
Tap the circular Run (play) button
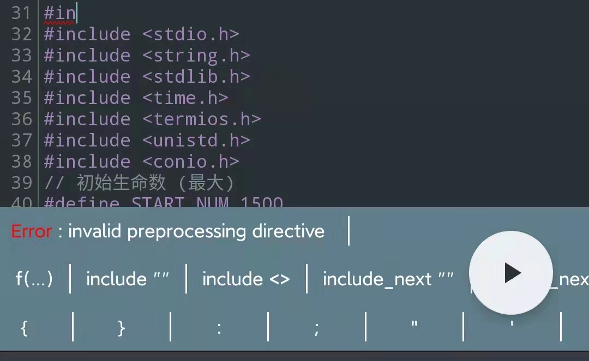(511, 273)
